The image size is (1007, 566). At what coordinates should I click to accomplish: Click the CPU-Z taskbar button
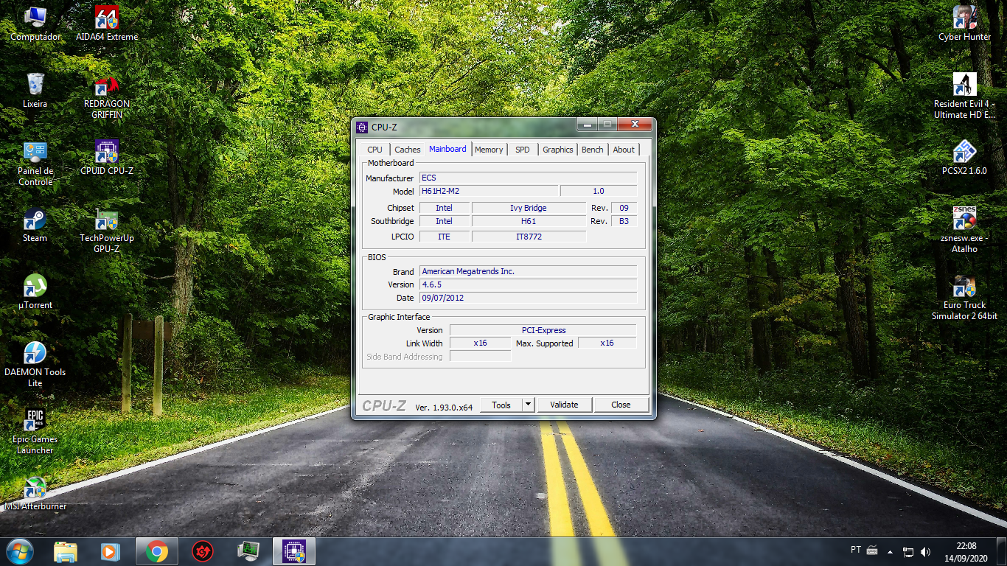[x=294, y=551]
